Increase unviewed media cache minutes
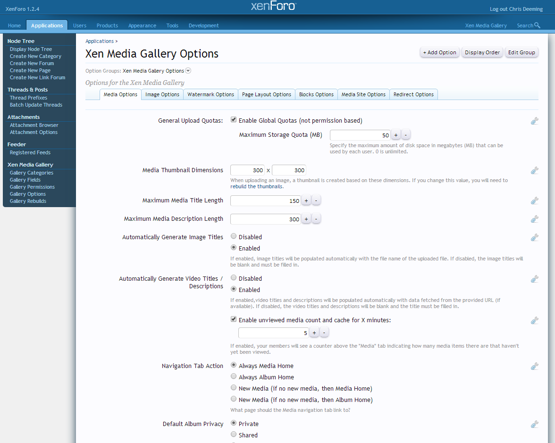Image resolution: width=555 pixels, height=443 pixels. pyautogui.click(x=314, y=333)
